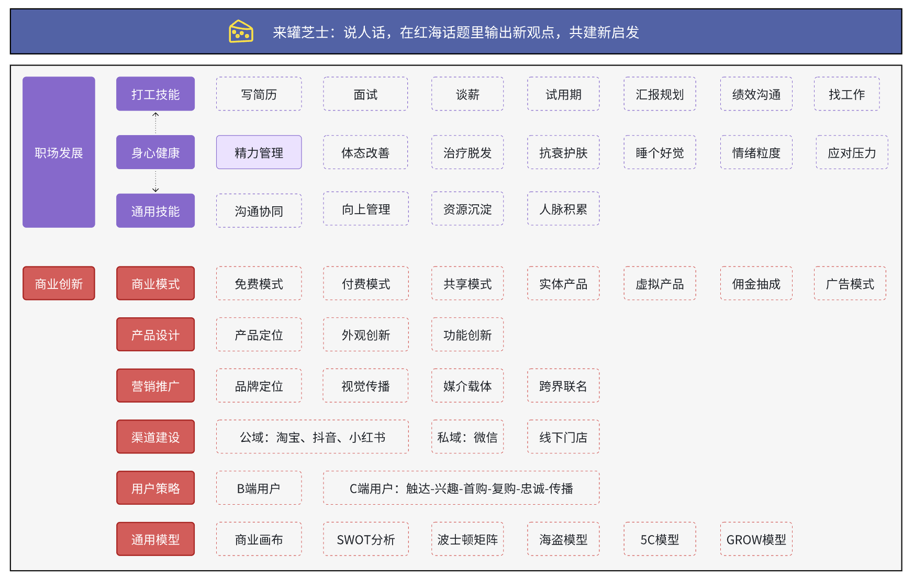Select the 视觉传播 topic box

point(365,386)
